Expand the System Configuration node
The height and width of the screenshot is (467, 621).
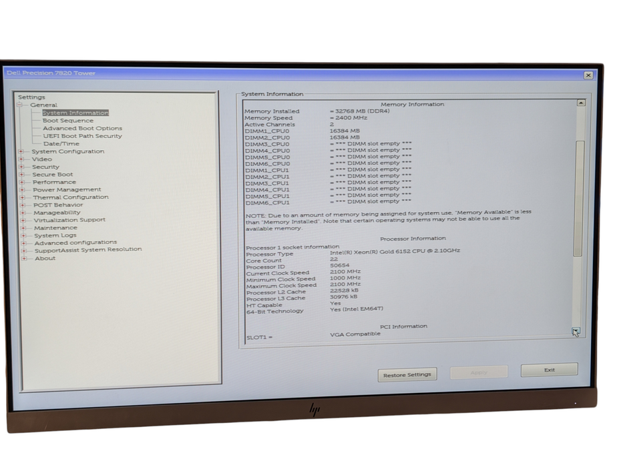[21, 151]
